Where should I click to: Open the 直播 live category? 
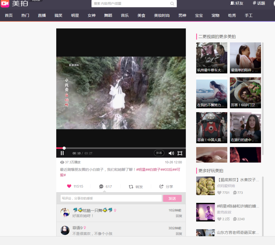(x=42, y=16)
